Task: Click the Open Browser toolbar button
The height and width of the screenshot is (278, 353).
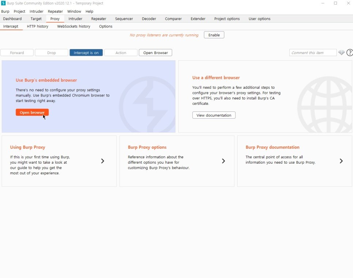Action: 155,53
